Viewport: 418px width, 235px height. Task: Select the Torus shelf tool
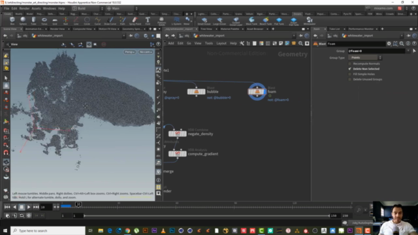(44, 21)
